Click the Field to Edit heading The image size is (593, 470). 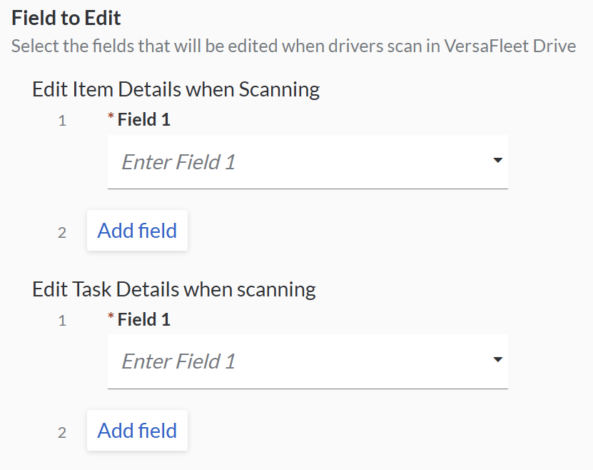tap(66, 18)
